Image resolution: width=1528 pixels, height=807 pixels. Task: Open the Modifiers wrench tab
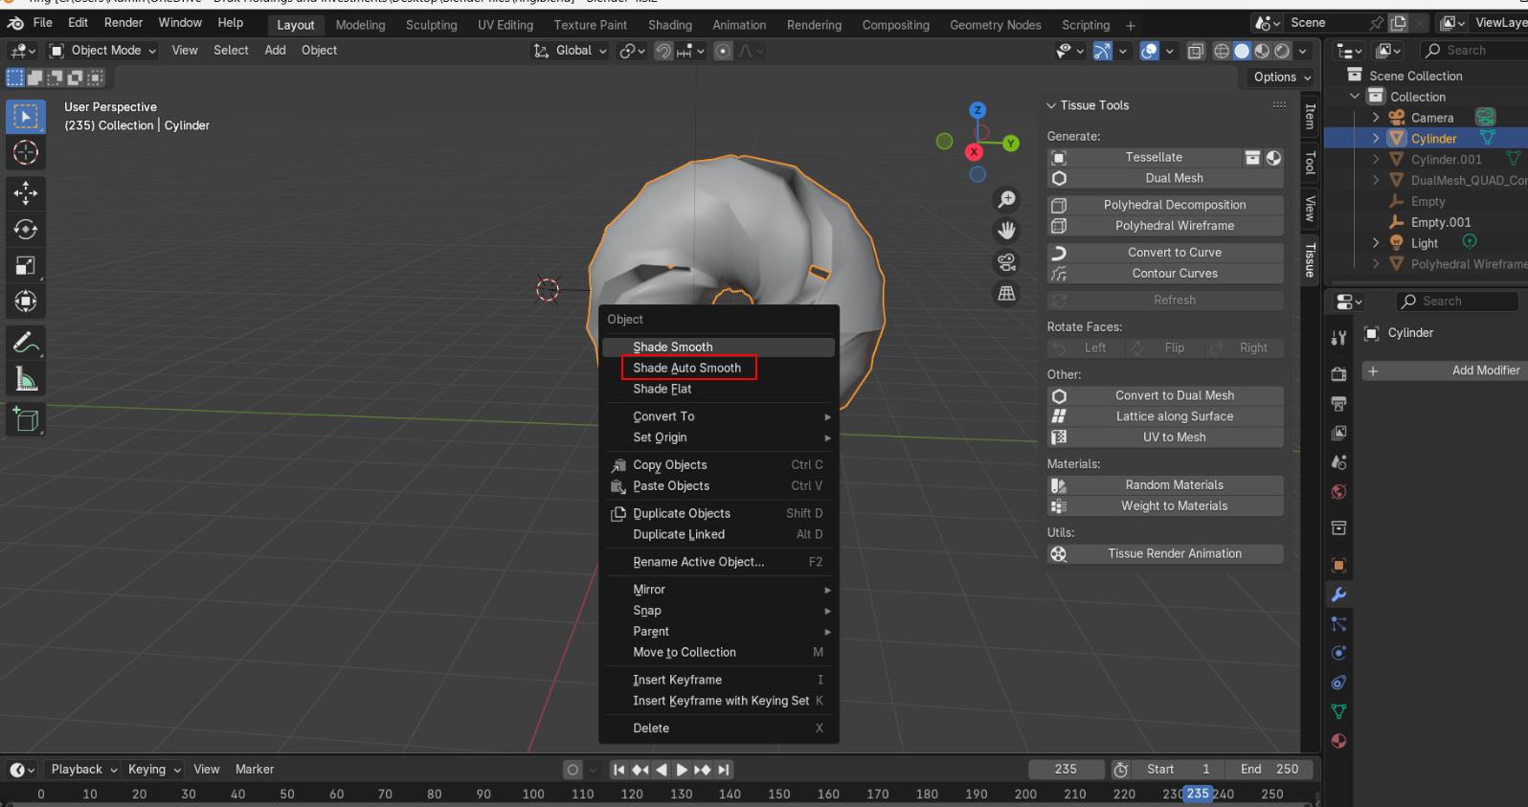point(1339,594)
